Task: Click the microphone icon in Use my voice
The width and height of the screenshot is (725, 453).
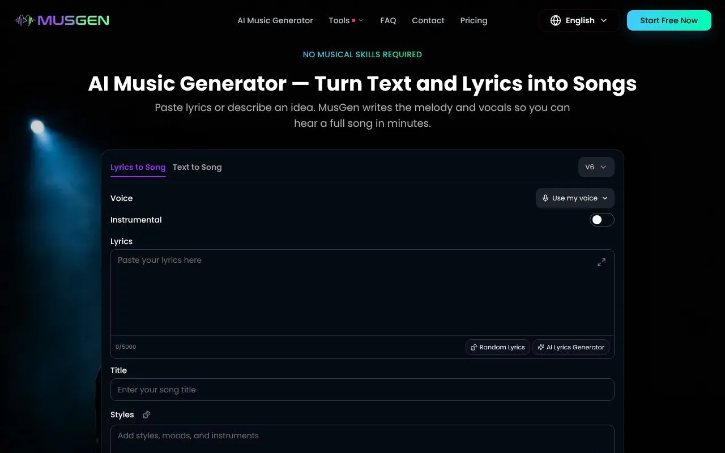Action: [x=545, y=198]
